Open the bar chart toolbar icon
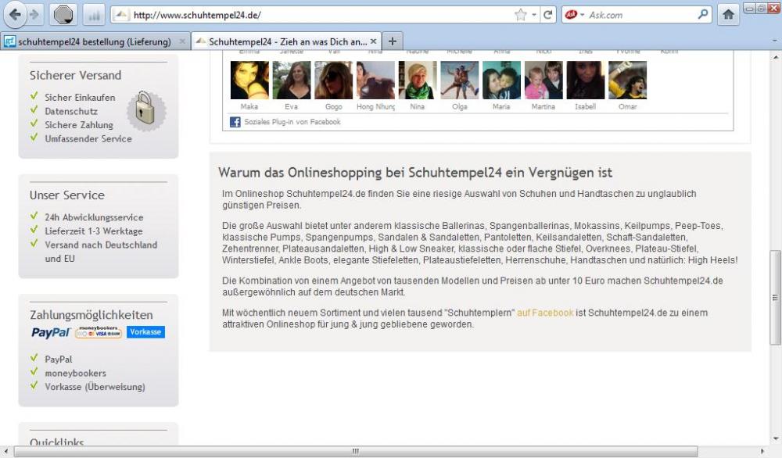This screenshot has height=458, width=782. click(94, 15)
